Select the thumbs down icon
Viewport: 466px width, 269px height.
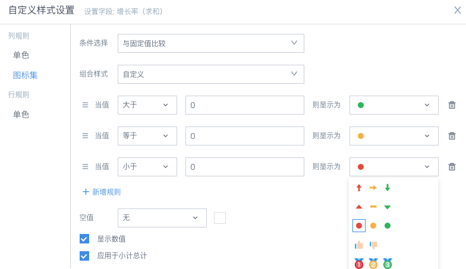click(373, 244)
